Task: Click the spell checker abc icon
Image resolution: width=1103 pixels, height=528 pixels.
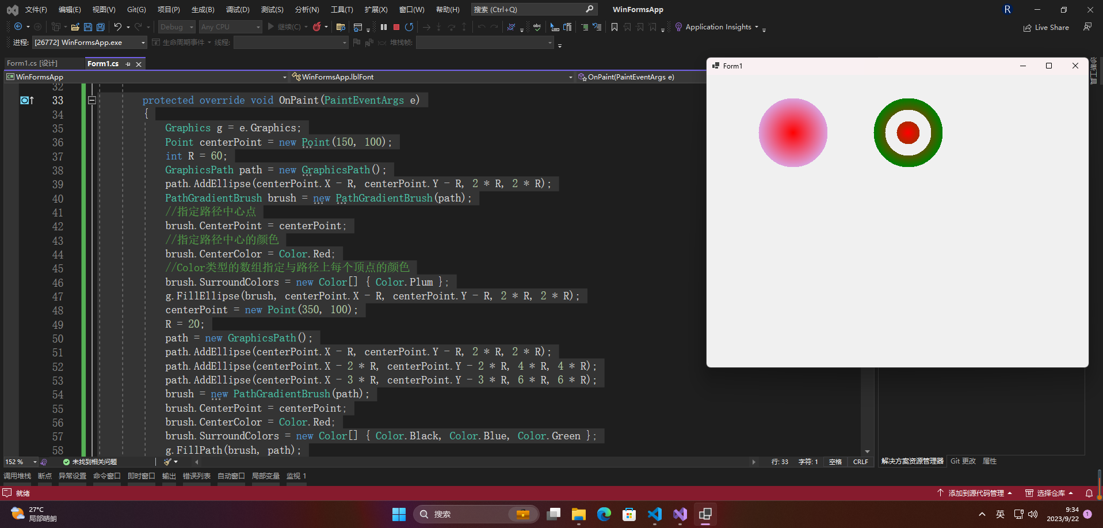Action: point(537,27)
